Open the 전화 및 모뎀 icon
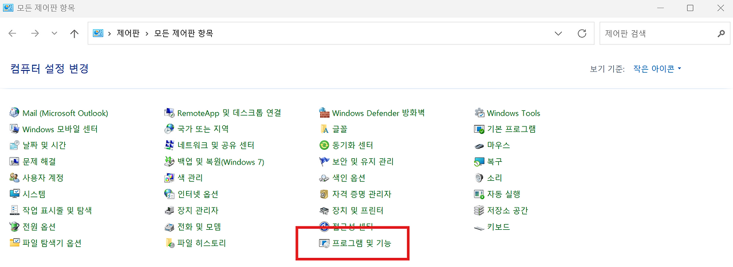The image size is (733, 267). point(170,227)
